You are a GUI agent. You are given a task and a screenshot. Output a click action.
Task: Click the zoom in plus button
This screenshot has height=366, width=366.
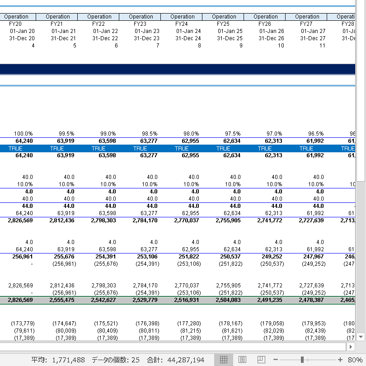(x=340, y=360)
